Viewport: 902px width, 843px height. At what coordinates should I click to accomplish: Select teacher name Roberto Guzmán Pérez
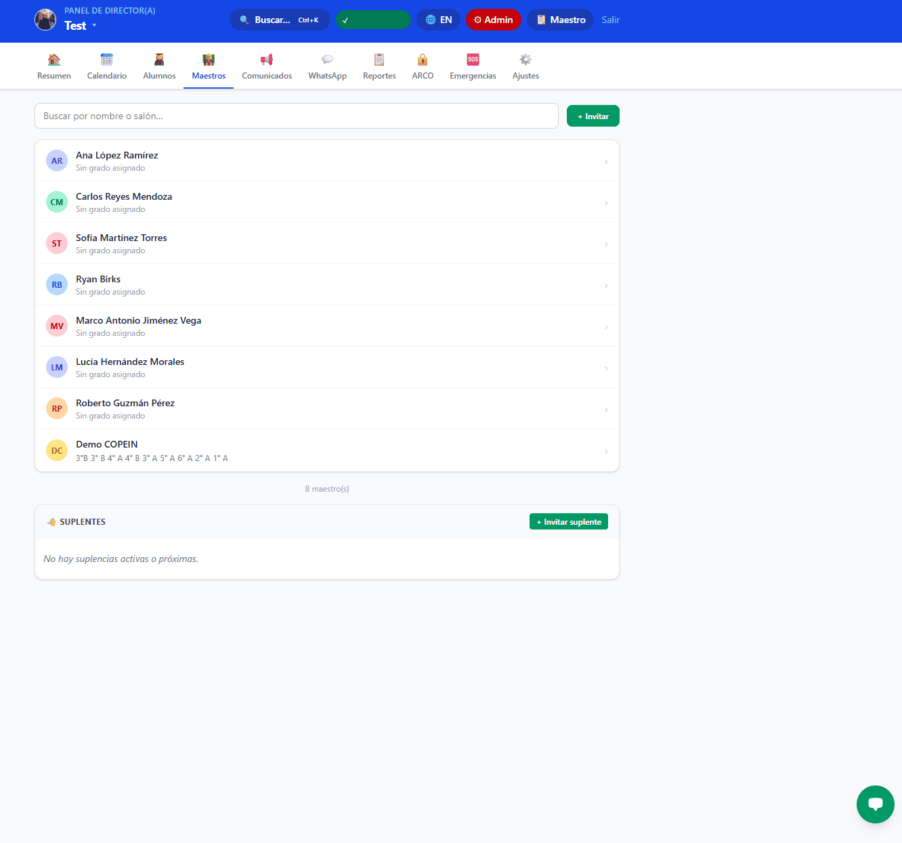(125, 403)
